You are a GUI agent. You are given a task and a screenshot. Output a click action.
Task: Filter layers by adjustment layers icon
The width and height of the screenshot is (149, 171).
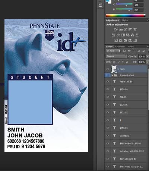(129, 51)
